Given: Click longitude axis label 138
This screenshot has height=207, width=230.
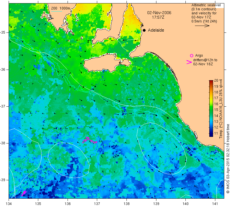Looking at the screenshot, I should [126, 204].
